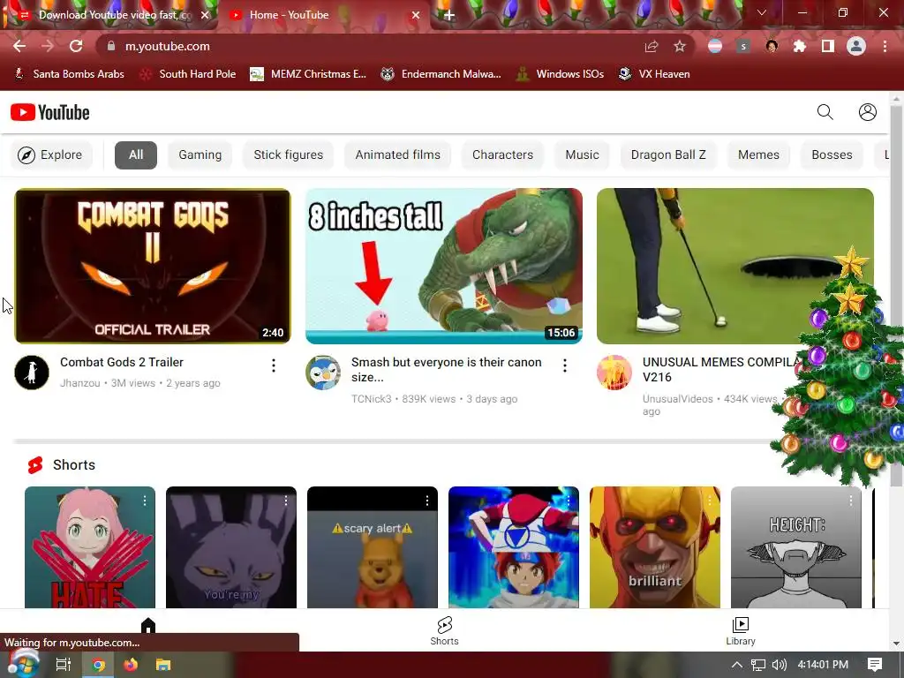
Task: Open Shorts in bottom navigation
Action: 445,630
